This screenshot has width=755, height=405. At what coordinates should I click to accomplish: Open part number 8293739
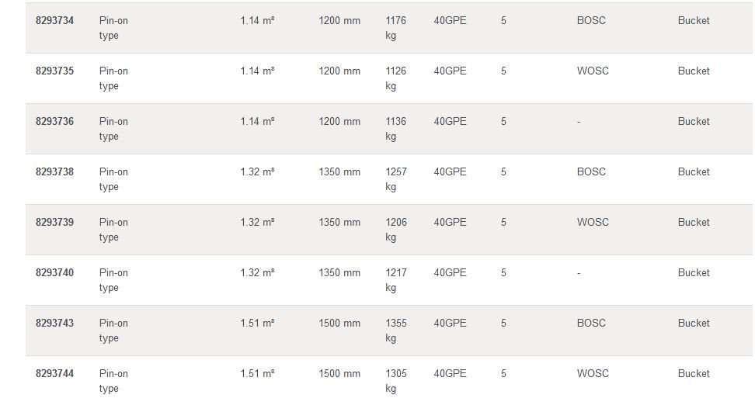(x=54, y=223)
